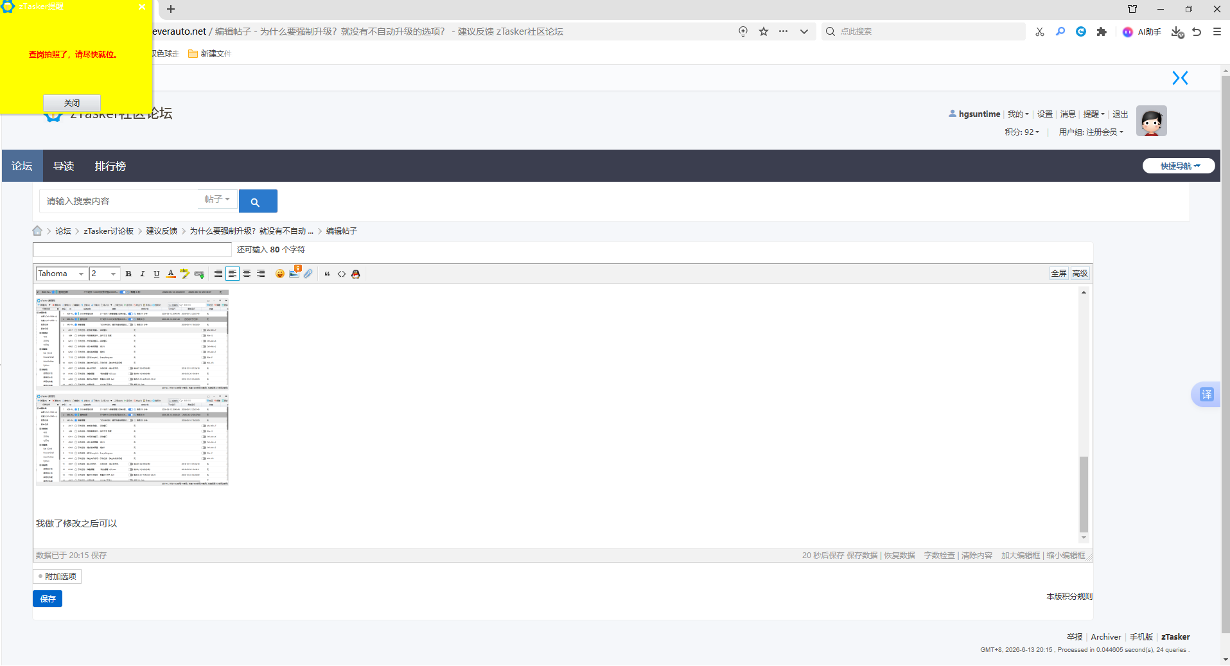Viewport: 1230px width, 666px height.
Task: Close the yellow reminder popup with 关闭
Action: click(72, 103)
